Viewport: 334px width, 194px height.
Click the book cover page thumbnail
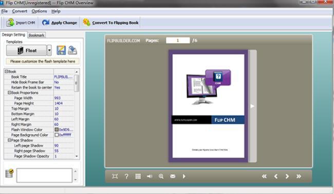(208, 106)
